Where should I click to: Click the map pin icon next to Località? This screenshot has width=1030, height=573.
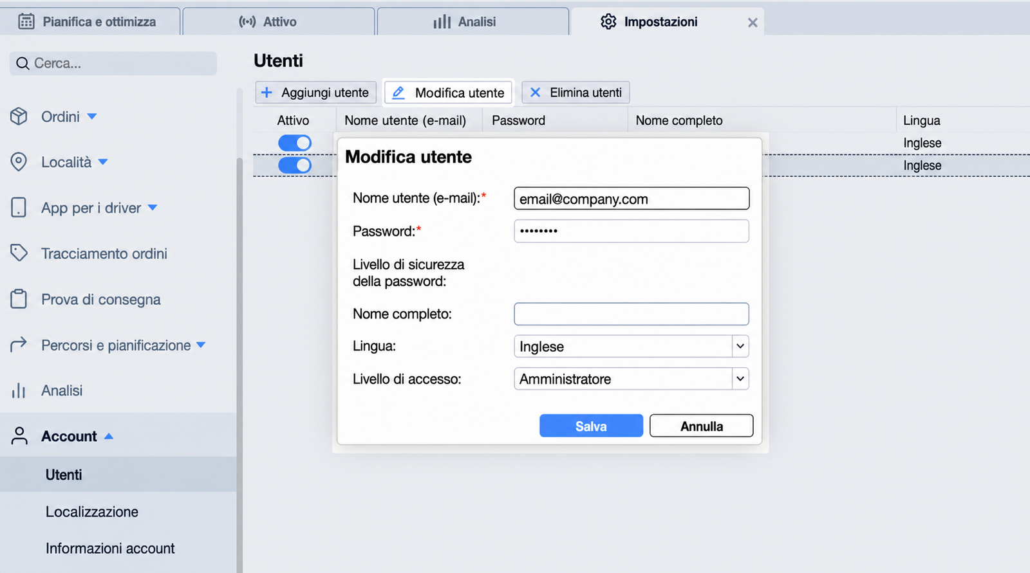[19, 162]
